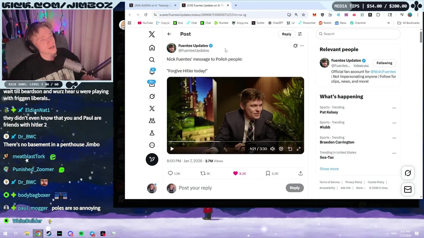Bookmark the post with 3.2K bookmarks
The width and height of the screenshot is (424, 238).
(x=272, y=174)
